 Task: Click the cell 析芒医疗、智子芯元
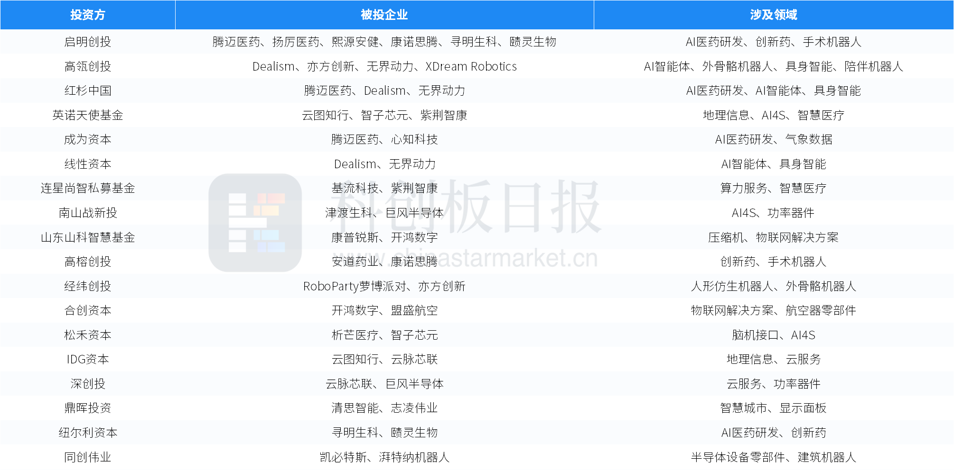click(384, 335)
